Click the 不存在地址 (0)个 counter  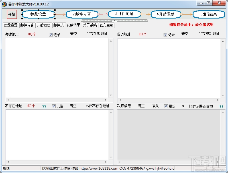(x=31, y=106)
